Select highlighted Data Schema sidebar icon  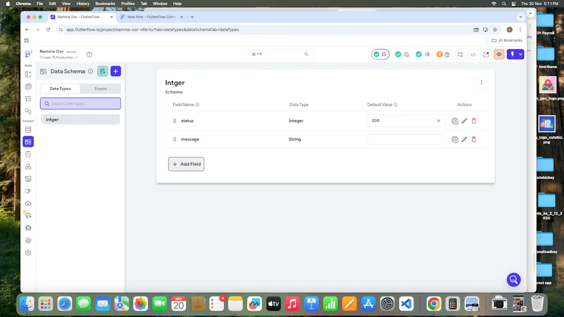(x=28, y=142)
